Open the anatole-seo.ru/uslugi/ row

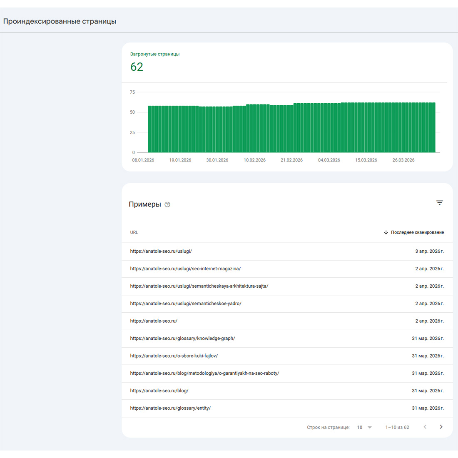pyautogui.click(x=161, y=251)
